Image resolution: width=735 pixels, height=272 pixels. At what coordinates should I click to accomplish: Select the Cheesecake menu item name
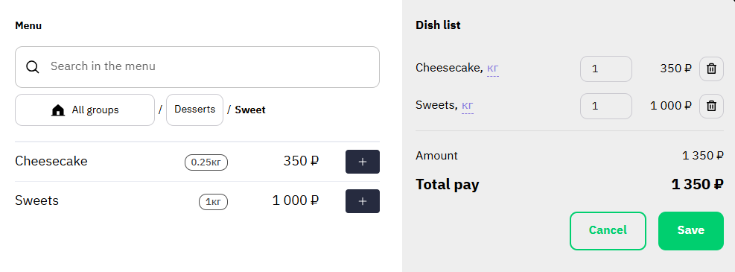[51, 161]
